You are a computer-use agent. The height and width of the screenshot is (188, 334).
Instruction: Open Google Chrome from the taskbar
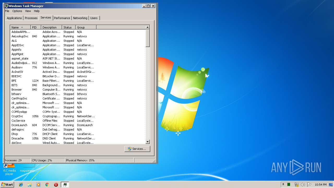(47, 185)
